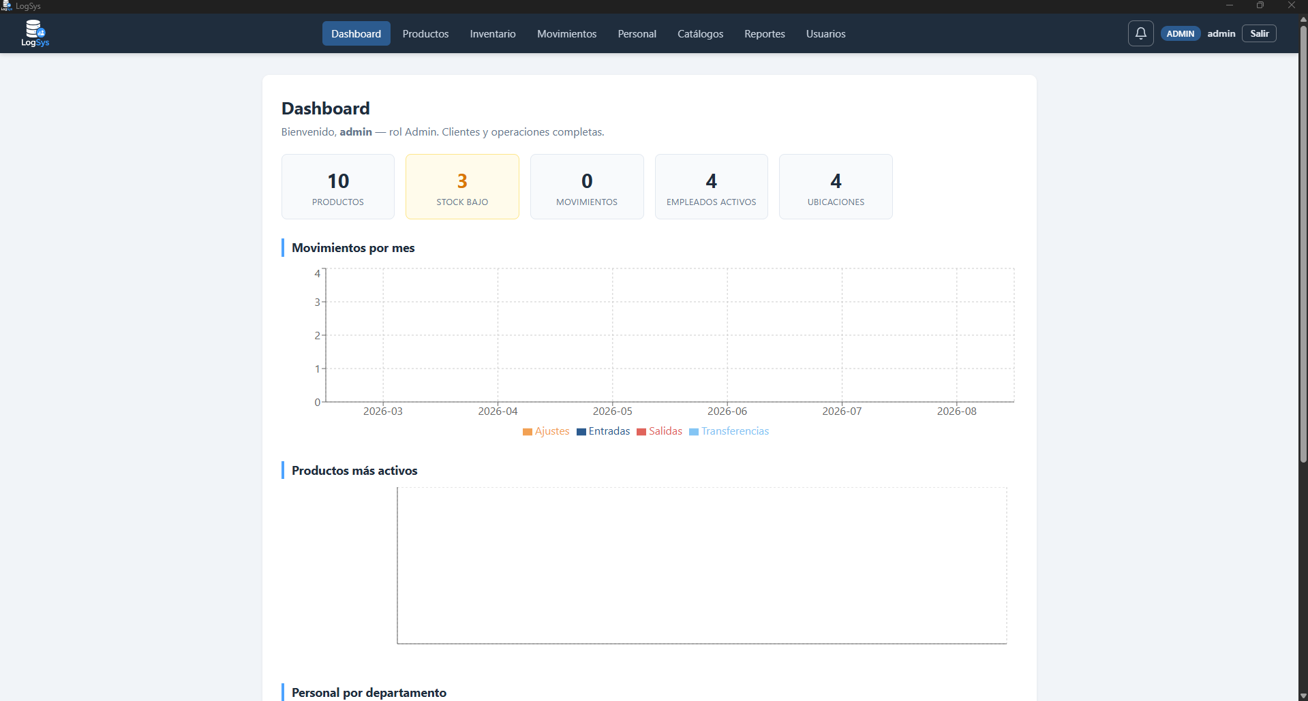This screenshot has width=1308, height=701.
Task: Toggle Entradas series in chart legend
Action: tap(603, 431)
